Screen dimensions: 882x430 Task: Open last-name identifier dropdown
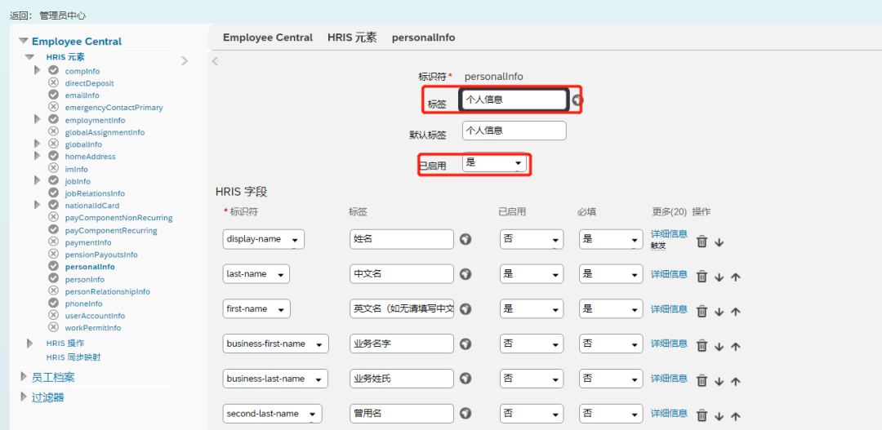256,274
